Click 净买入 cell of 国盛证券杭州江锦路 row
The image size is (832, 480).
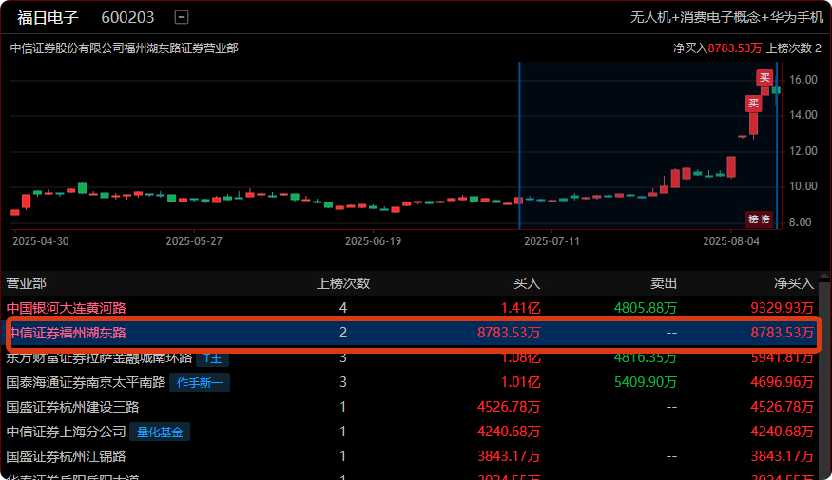point(783,456)
